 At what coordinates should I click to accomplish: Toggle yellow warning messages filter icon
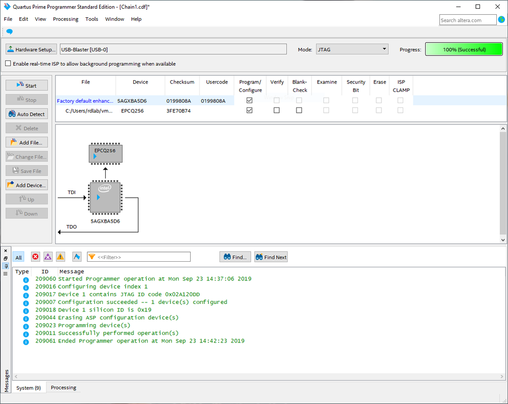click(61, 257)
